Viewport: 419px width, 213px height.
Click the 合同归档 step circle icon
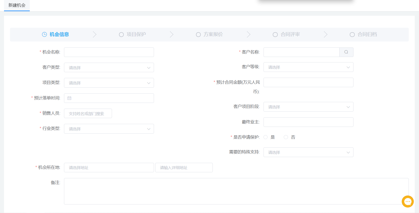coord(352,35)
